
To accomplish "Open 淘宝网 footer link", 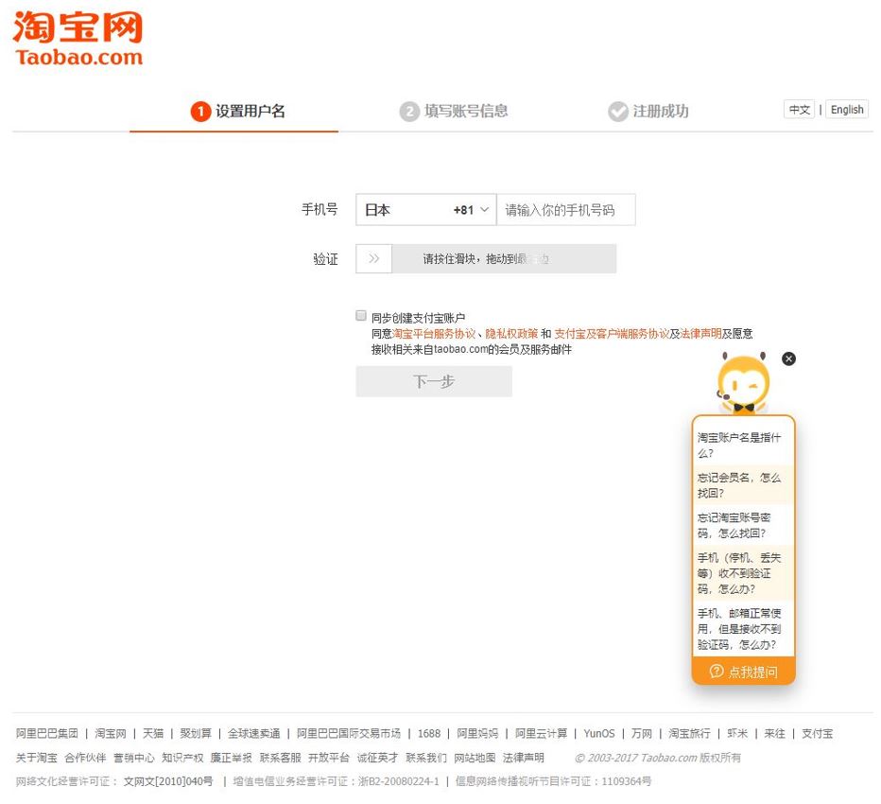I will pyautogui.click(x=110, y=733).
